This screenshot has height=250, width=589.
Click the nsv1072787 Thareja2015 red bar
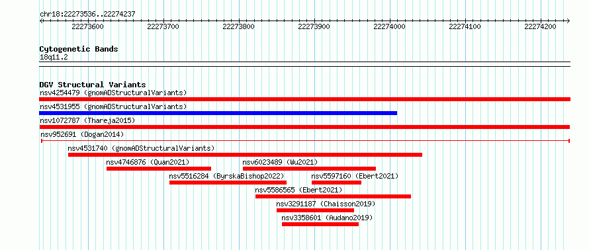(304, 127)
